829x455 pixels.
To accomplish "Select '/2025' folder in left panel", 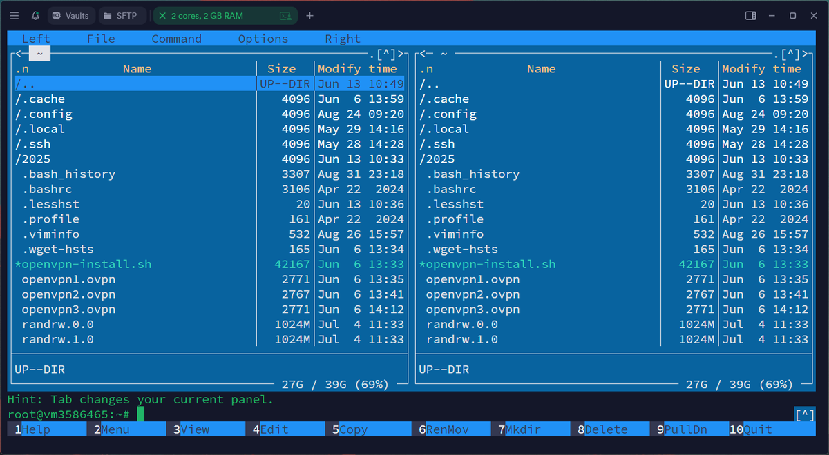I will (x=209, y=159).
